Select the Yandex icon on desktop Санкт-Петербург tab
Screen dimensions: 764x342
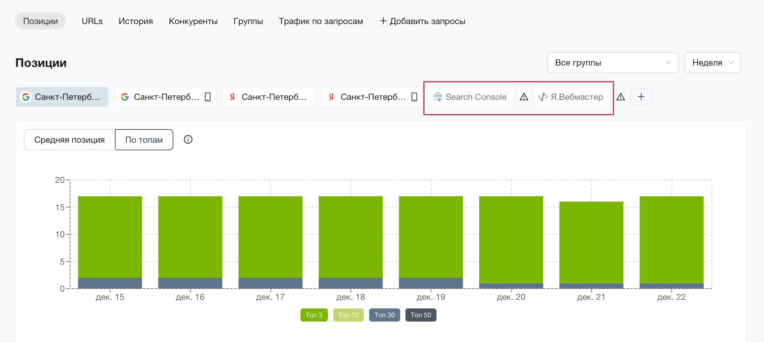[232, 97]
